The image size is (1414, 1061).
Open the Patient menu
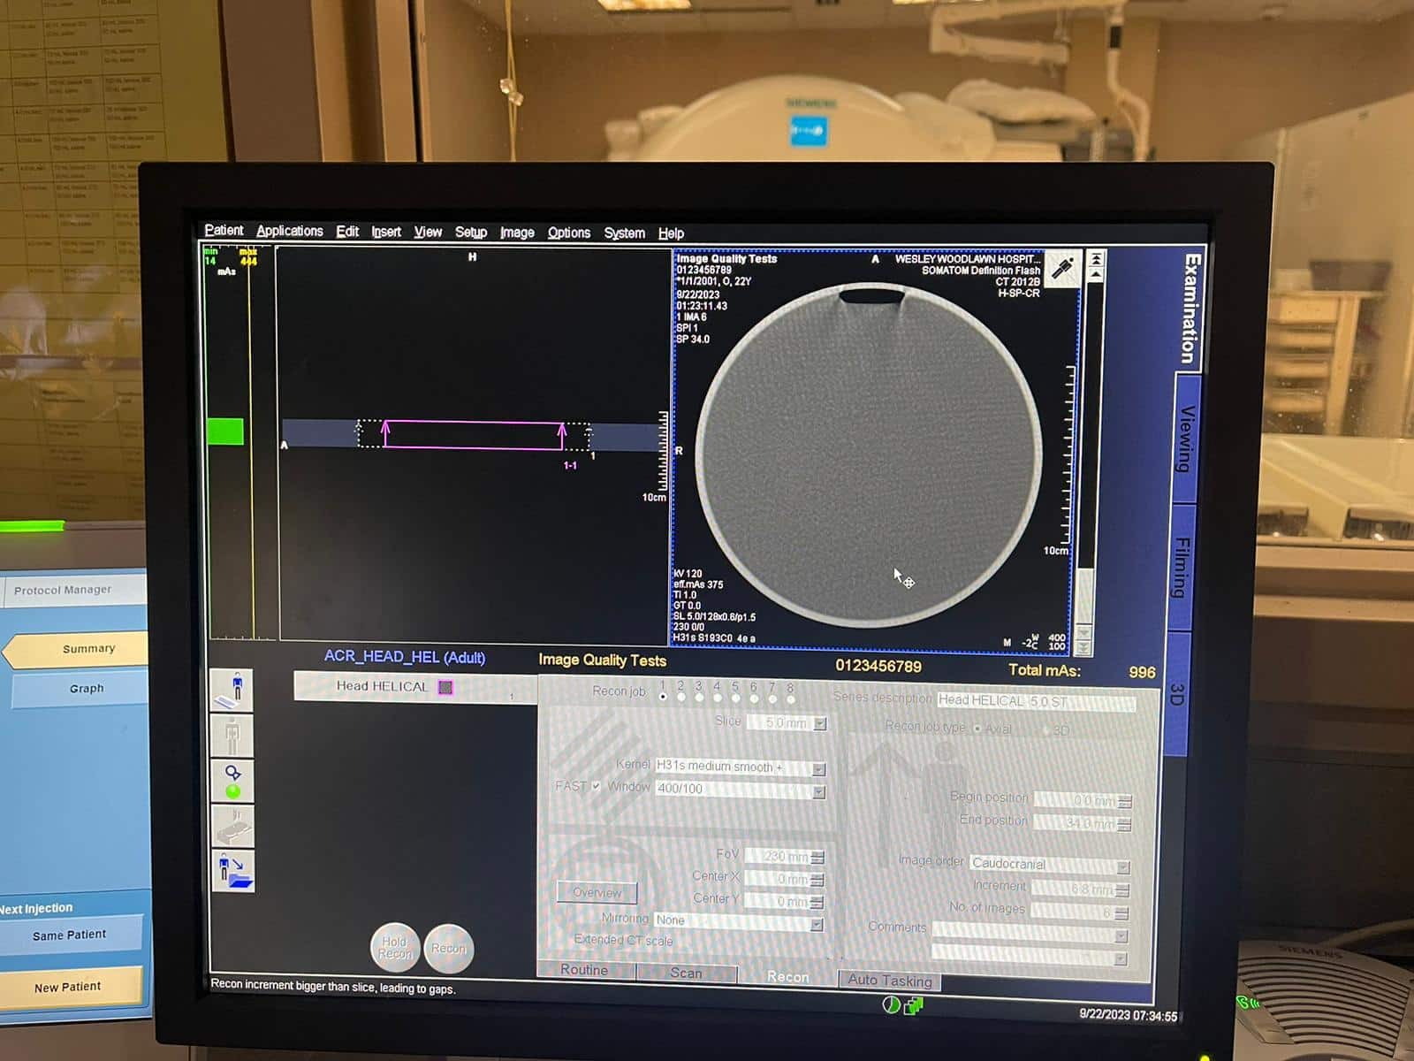pyautogui.click(x=224, y=230)
